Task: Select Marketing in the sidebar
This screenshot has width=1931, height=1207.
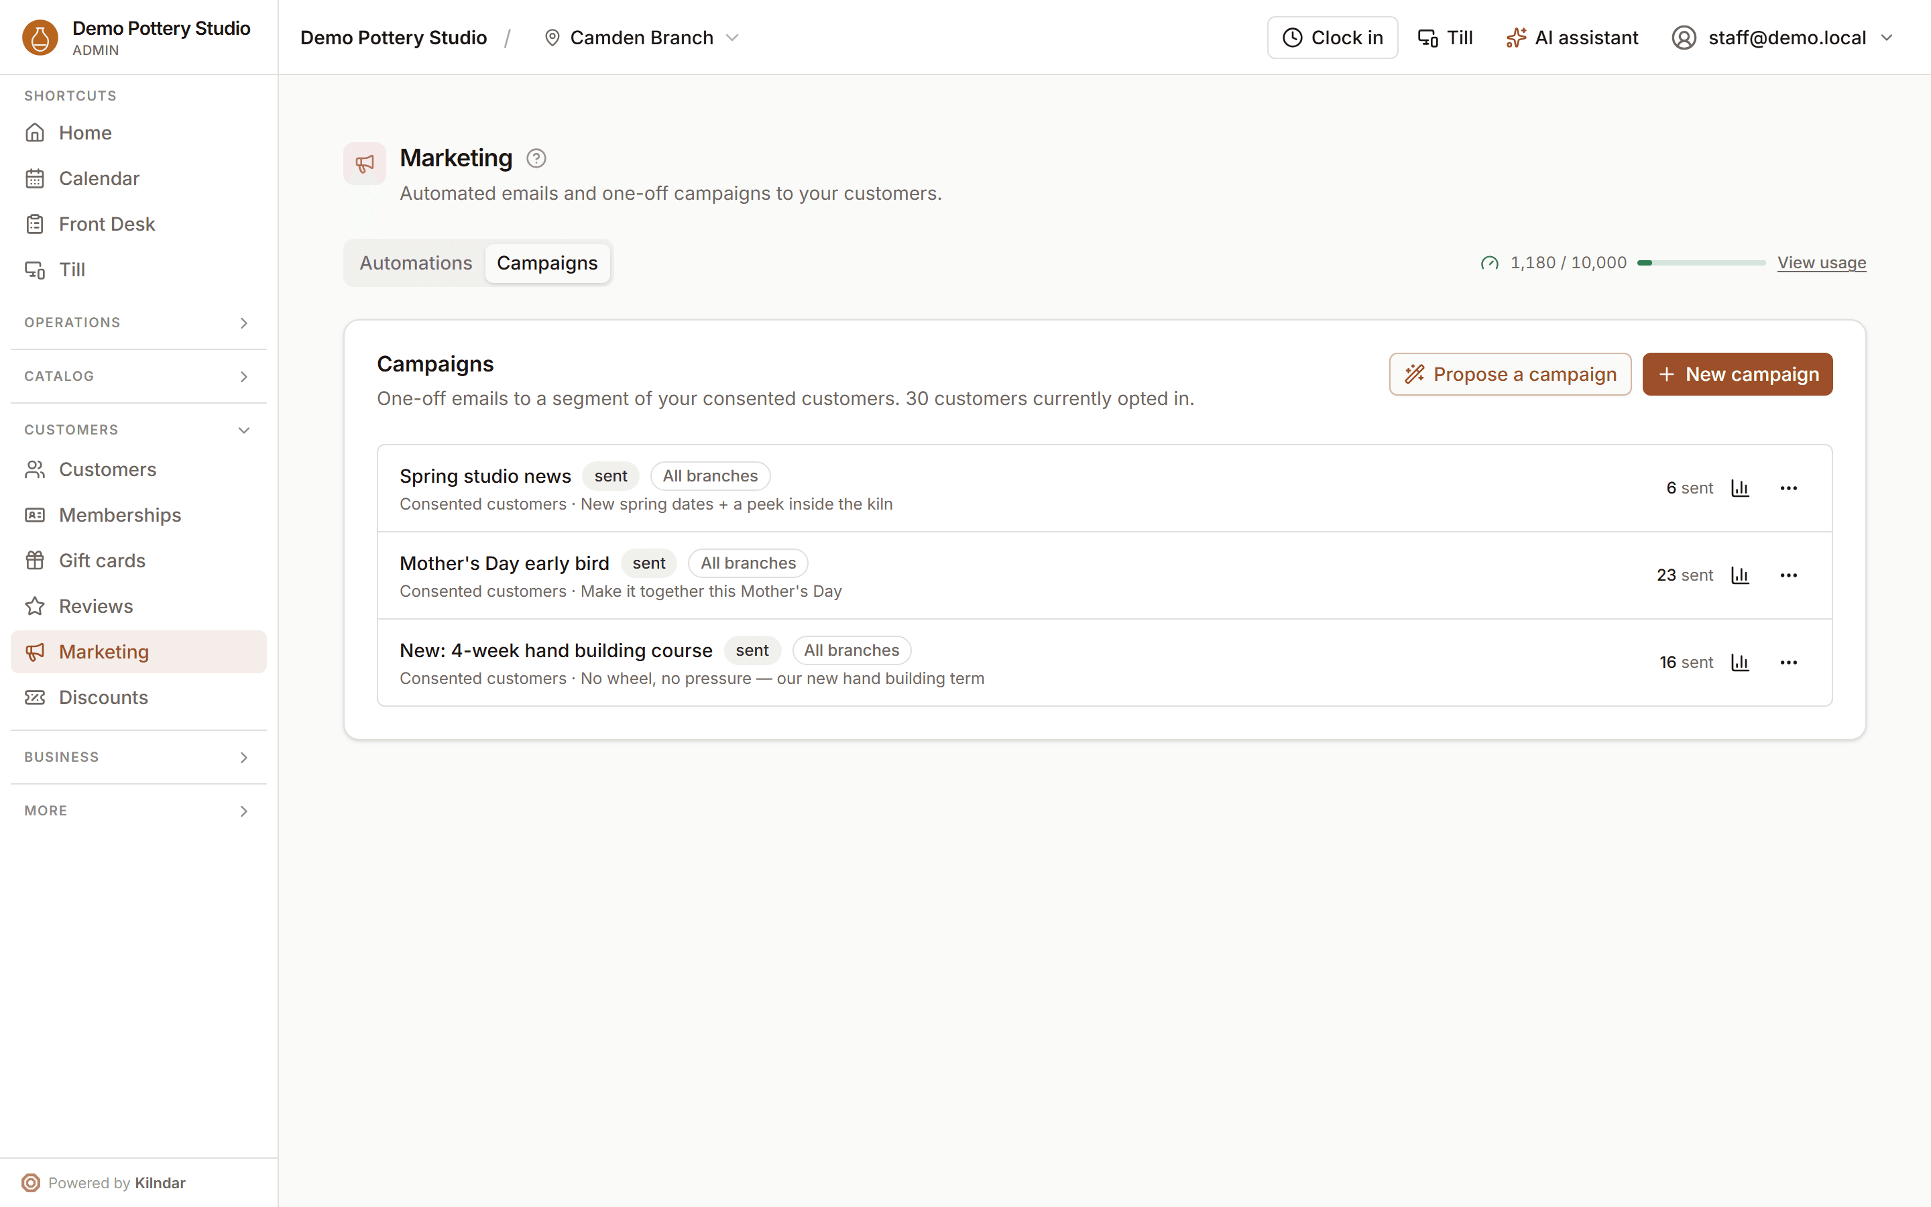Action: 139,651
